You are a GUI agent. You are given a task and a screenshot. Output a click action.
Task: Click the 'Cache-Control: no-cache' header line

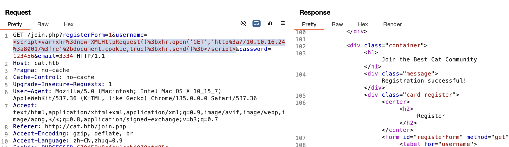54,77
